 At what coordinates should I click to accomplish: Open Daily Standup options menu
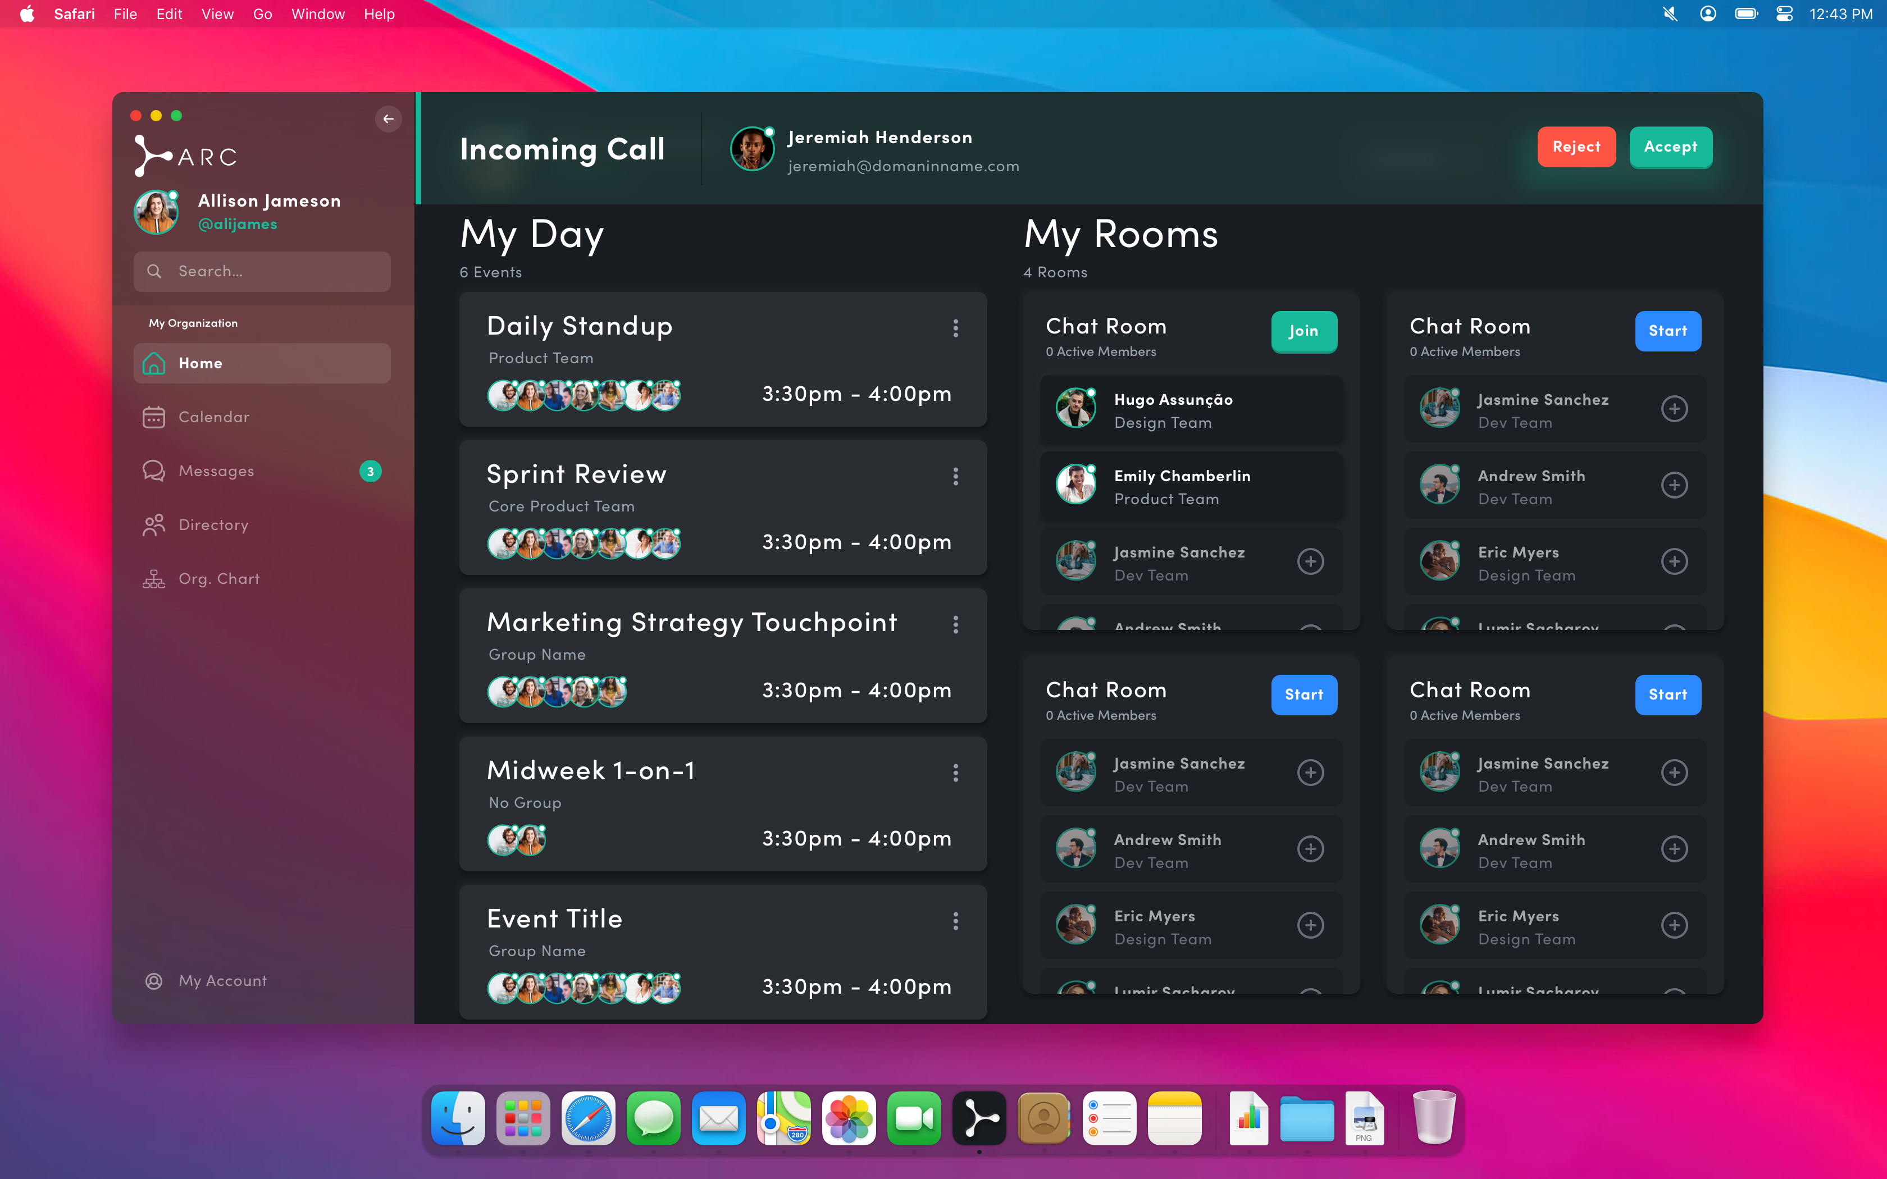coord(955,328)
